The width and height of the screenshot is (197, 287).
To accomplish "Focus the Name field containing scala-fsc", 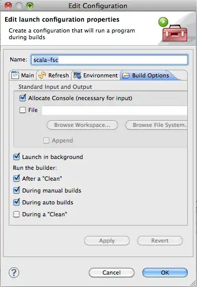I will [x=109, y=60].
